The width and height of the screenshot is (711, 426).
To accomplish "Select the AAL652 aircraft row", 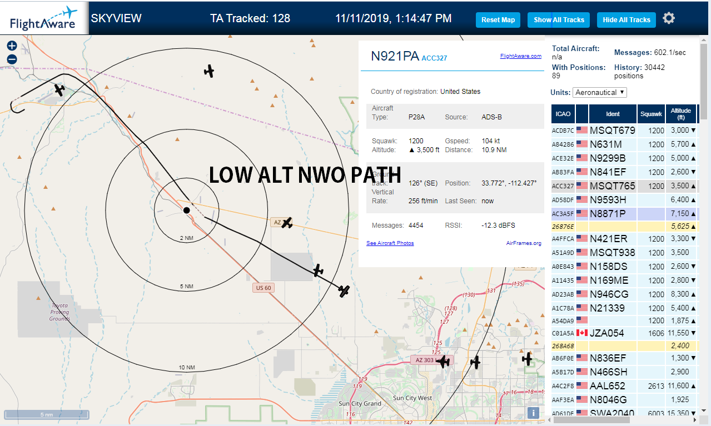I will [x=624, y=386].
